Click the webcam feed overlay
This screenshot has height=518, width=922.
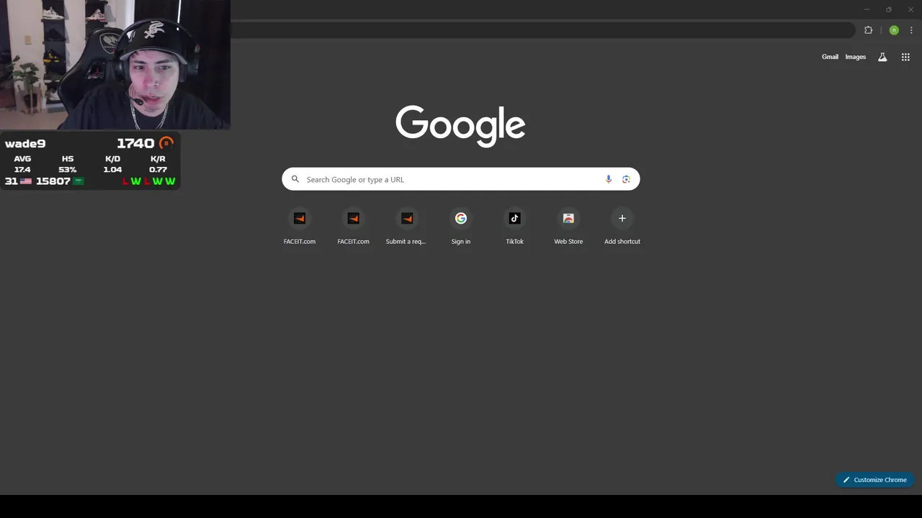tap(115, 65)
